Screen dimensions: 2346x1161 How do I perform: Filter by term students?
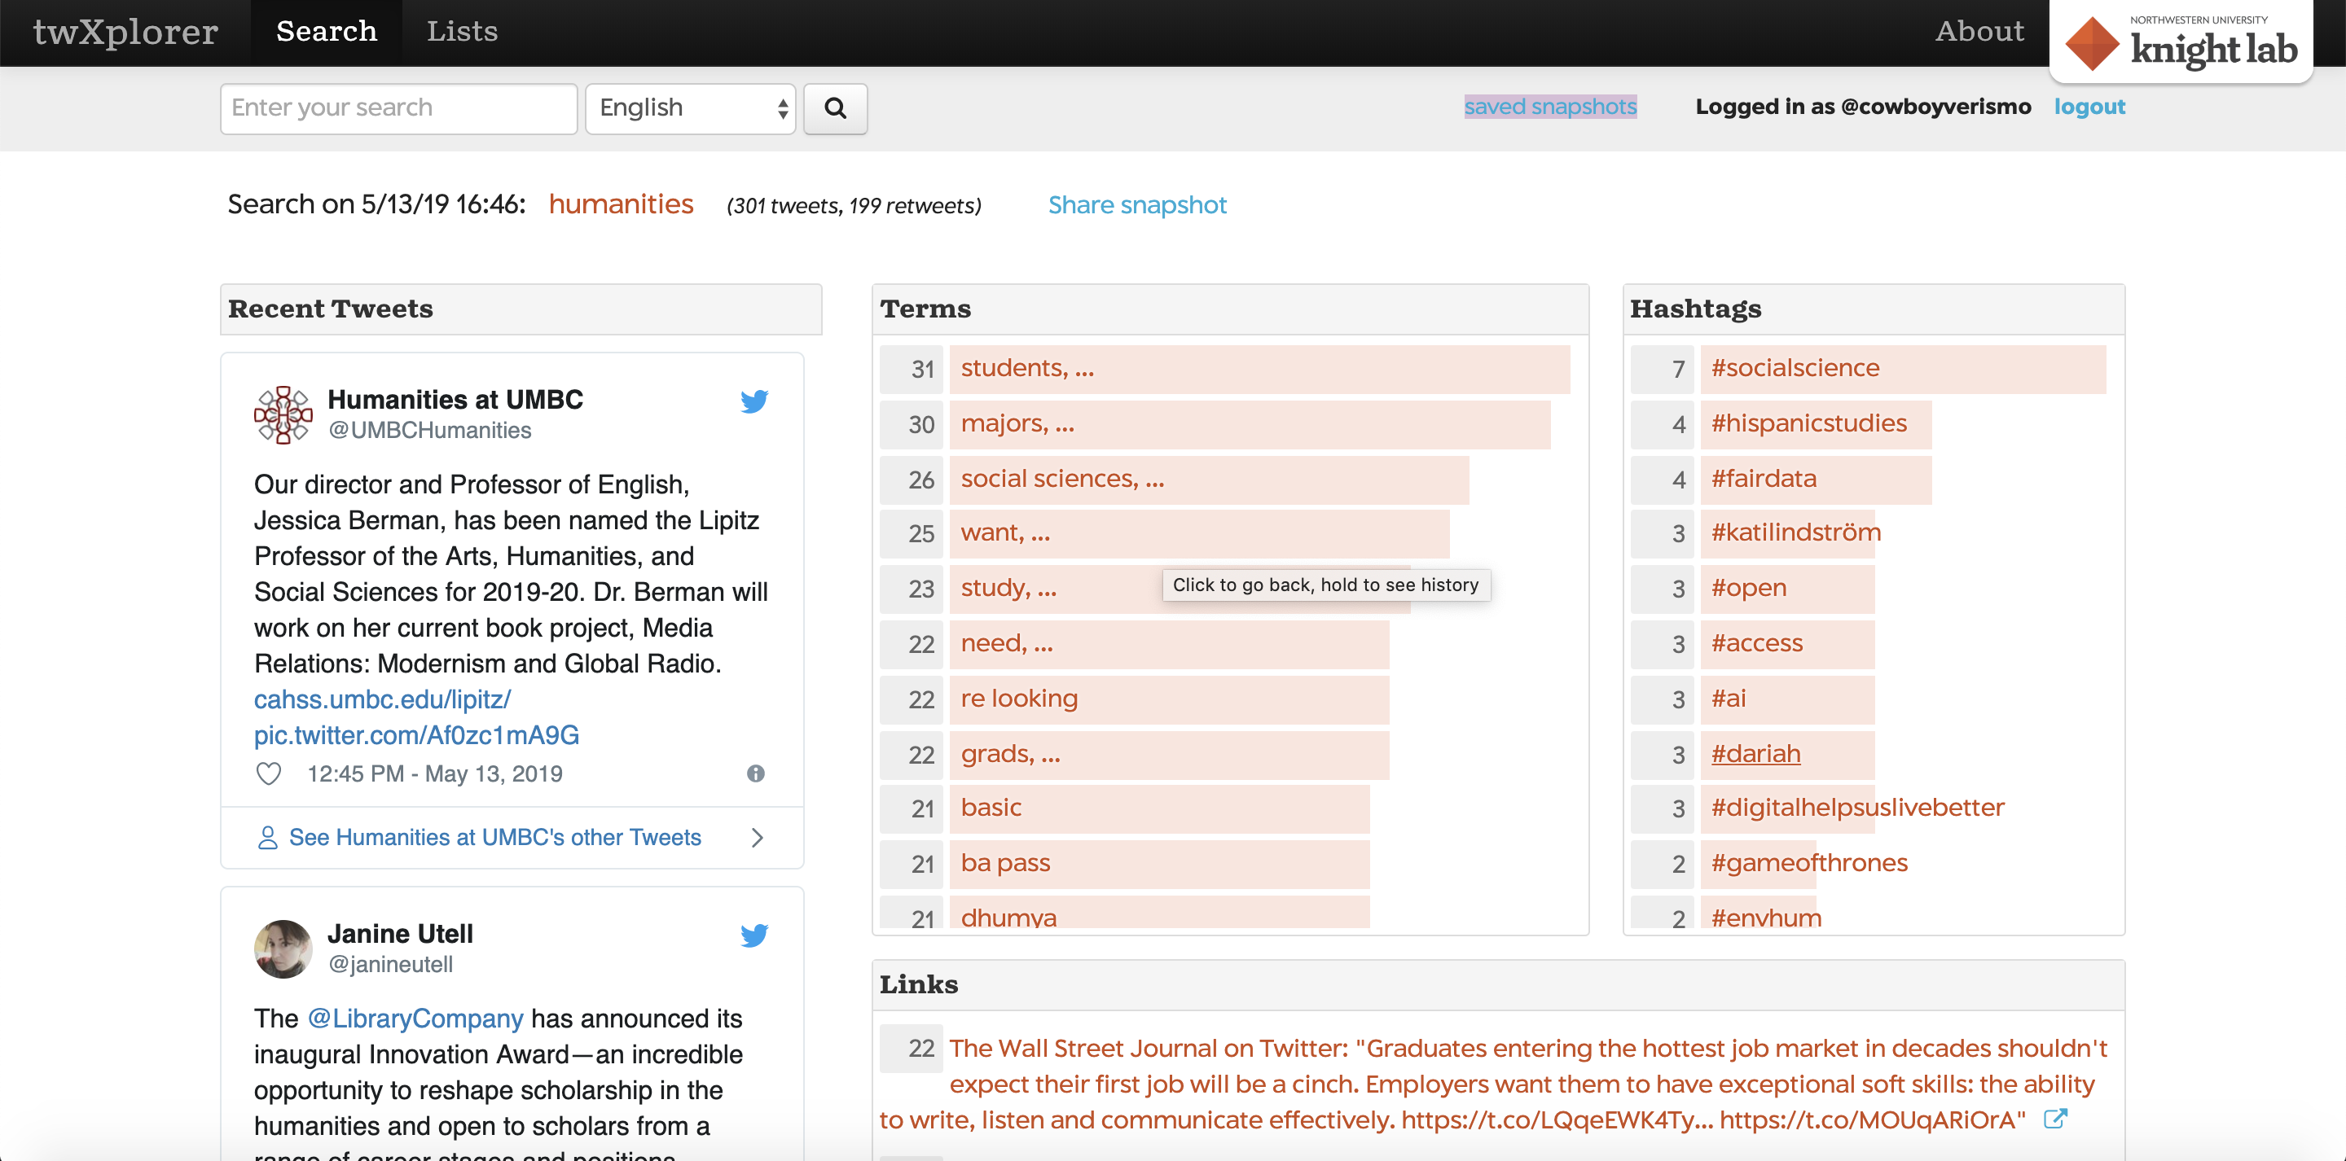point(1259,369)
